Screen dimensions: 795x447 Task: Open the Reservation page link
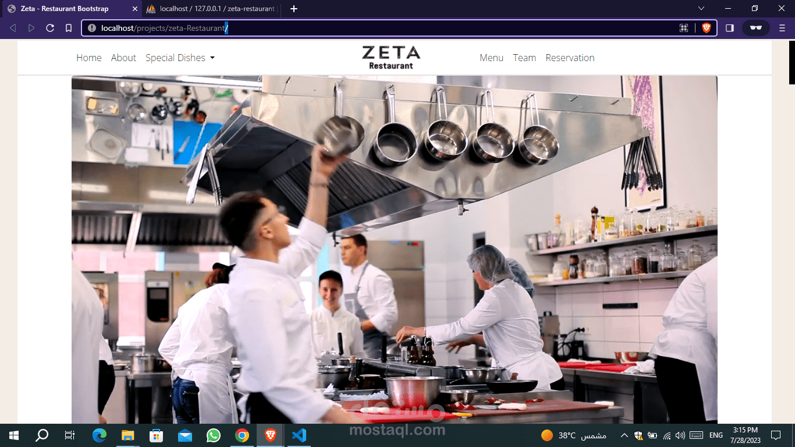coord(570,58)
